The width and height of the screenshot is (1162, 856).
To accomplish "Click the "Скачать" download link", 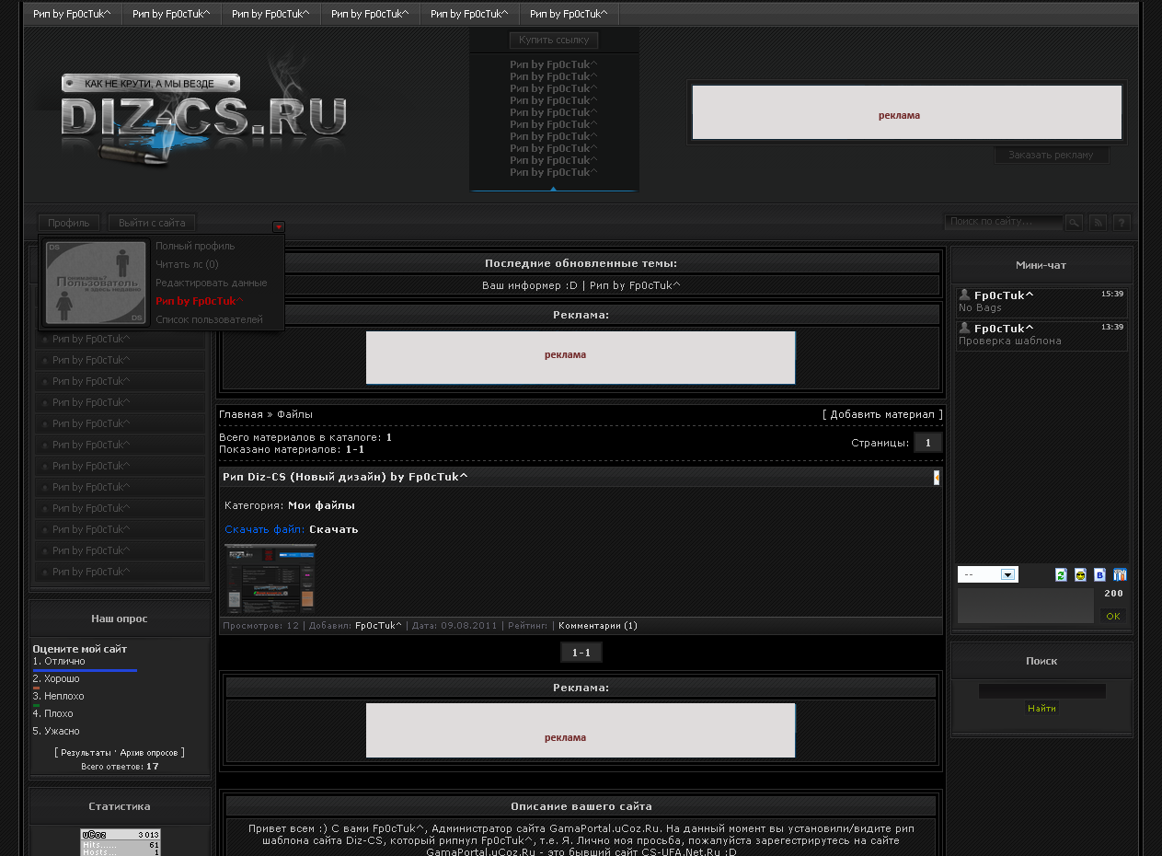I will pyautogui.click(x=333, y=529).
